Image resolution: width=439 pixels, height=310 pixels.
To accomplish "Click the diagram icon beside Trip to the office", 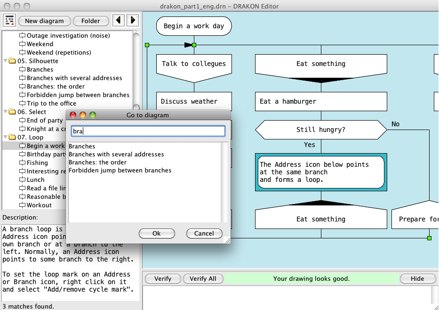I will (22, 104).
